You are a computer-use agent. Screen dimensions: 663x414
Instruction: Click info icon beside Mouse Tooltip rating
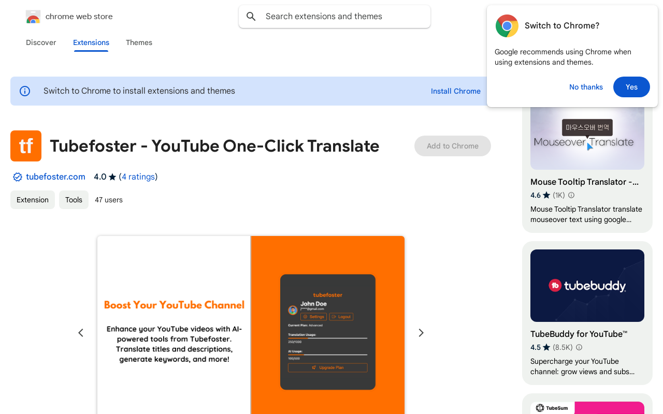tap(571, 195)
